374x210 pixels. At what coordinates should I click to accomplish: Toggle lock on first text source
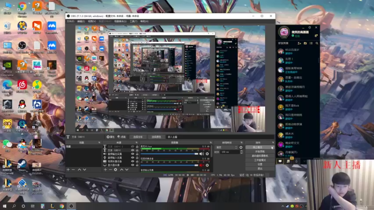click(137, 147)
